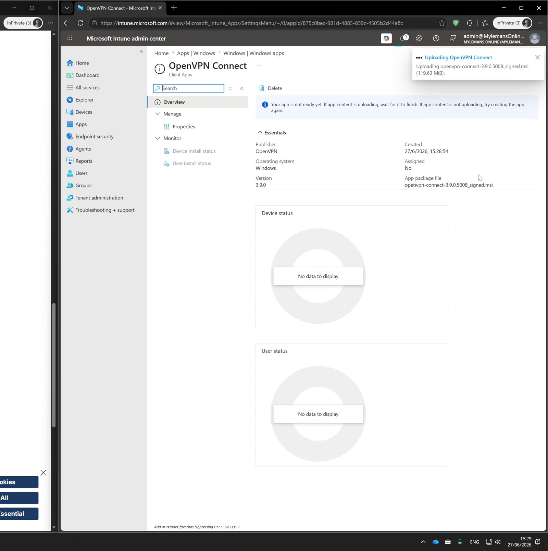Open the volume tray icon
This screenshot has width=548, height=551.
(x=498, y=542)
